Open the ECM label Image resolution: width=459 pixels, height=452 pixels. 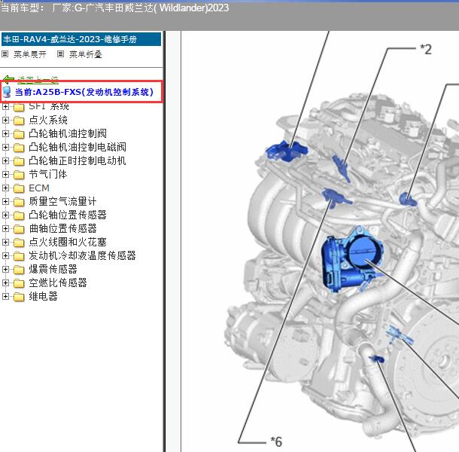tap(39, 188)
